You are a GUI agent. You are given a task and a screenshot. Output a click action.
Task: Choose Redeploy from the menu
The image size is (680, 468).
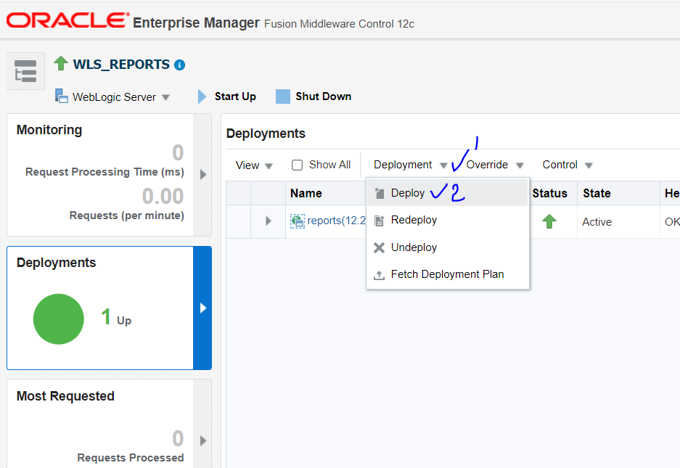click(x=448, y=221)
